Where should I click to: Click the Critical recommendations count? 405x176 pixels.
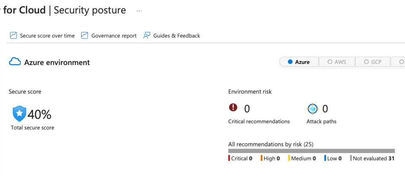point(247,109)
